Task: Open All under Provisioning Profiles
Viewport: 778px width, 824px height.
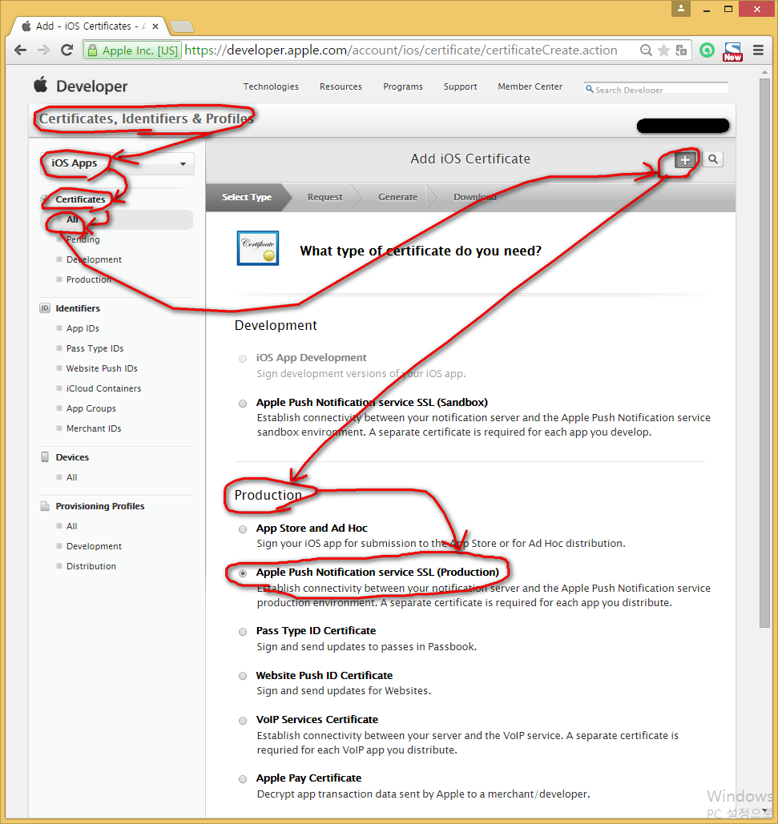Action: (x=71, y=526)
